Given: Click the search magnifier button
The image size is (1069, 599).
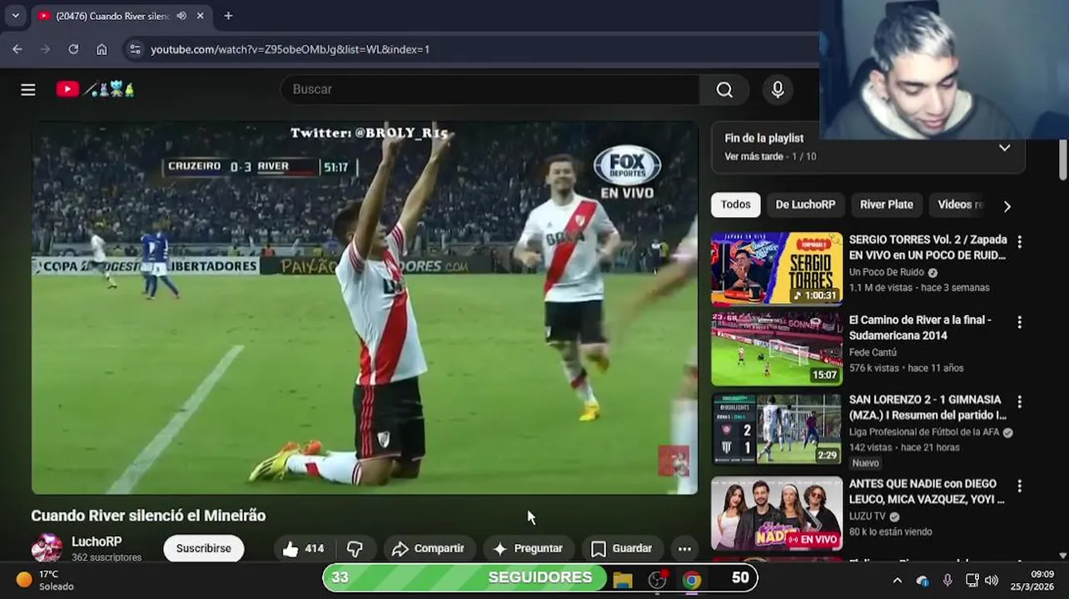Looking at the screenshot, I should pyautogui.click(x=724, y=90).
